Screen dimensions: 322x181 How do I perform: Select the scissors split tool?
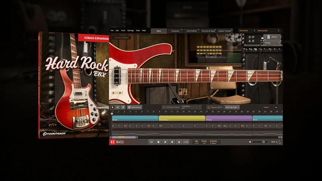pyautogui.click(x=123, y=107)
